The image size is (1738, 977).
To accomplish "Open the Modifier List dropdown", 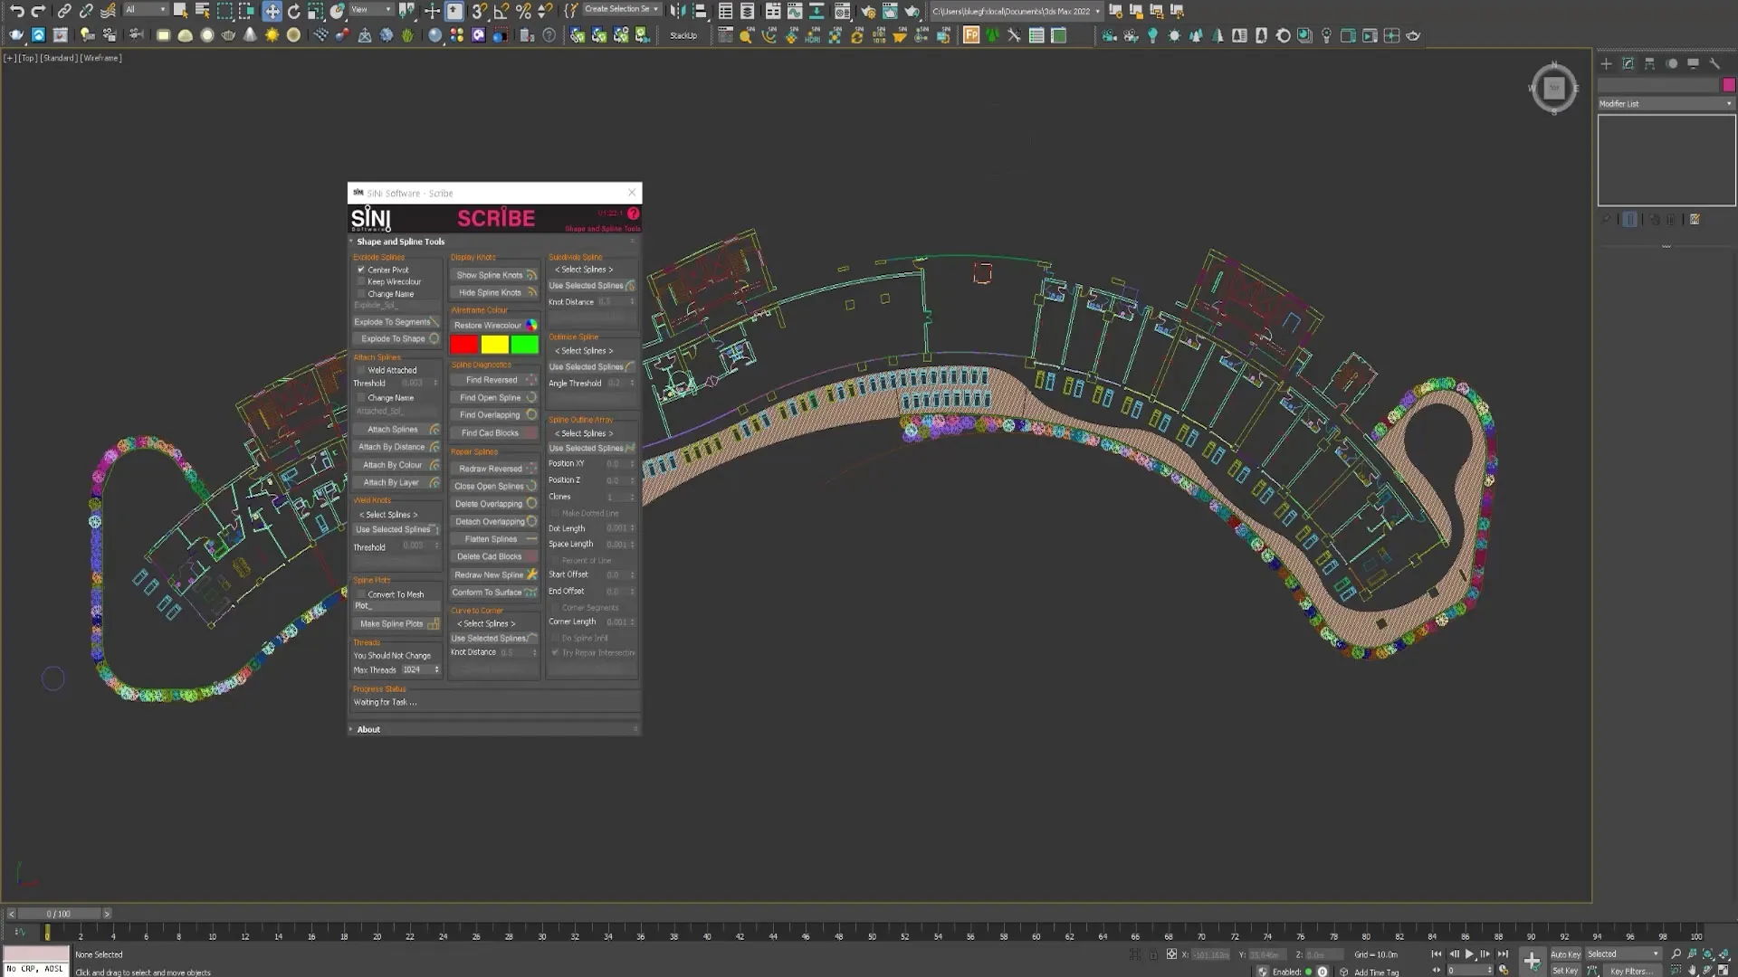I will [1666, 103].
